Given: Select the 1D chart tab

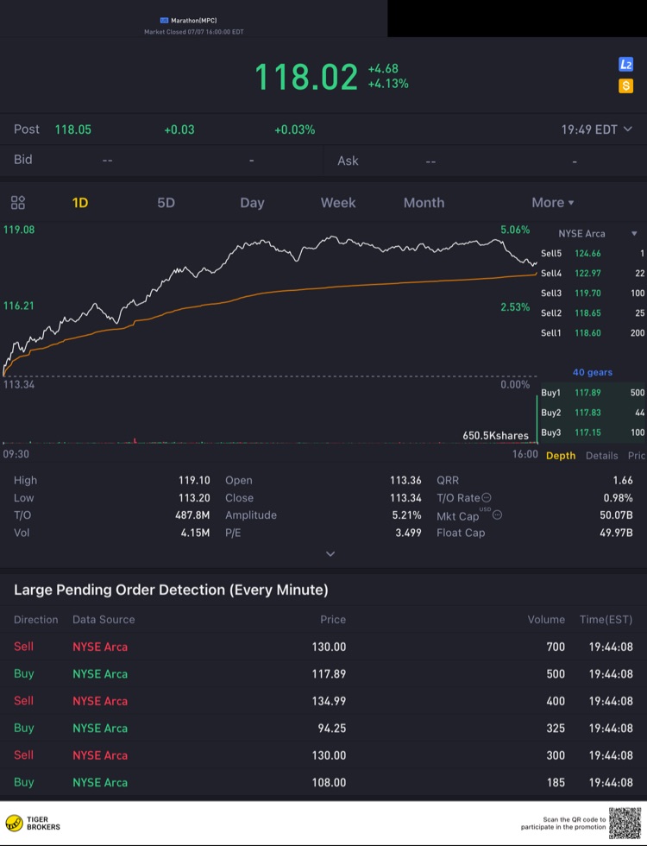Looking at the screenshot, I should click(x=79, y=203).
